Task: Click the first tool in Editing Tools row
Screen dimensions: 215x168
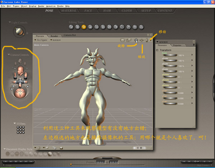Action: click(71, 27)
